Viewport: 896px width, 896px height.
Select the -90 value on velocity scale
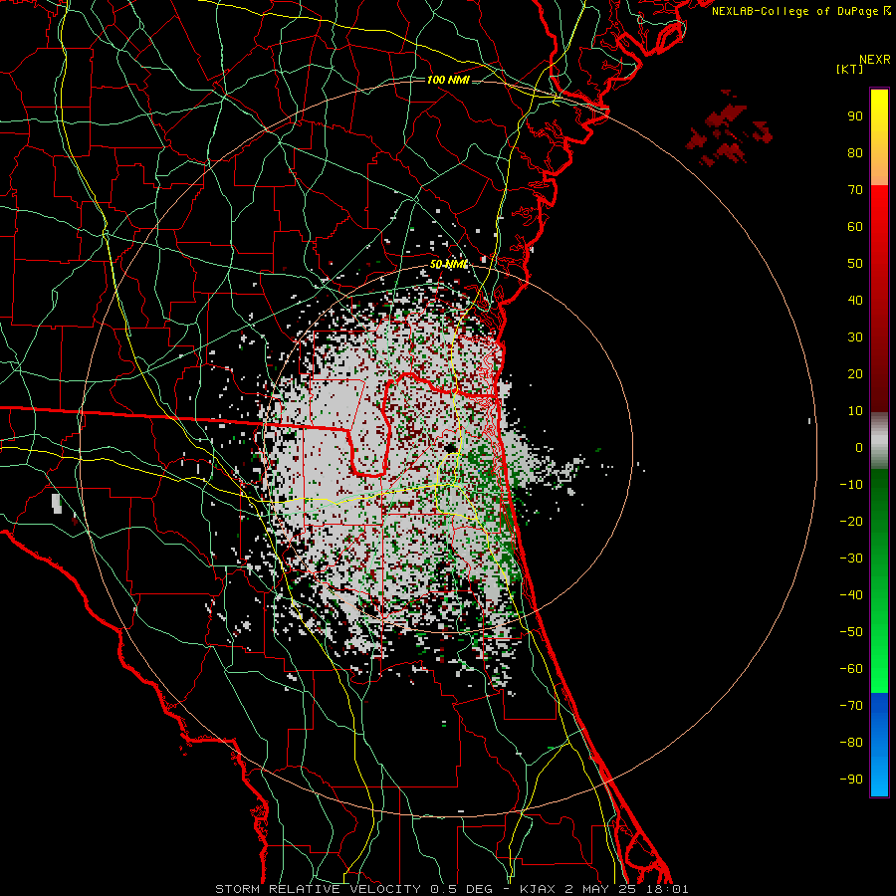851,780
